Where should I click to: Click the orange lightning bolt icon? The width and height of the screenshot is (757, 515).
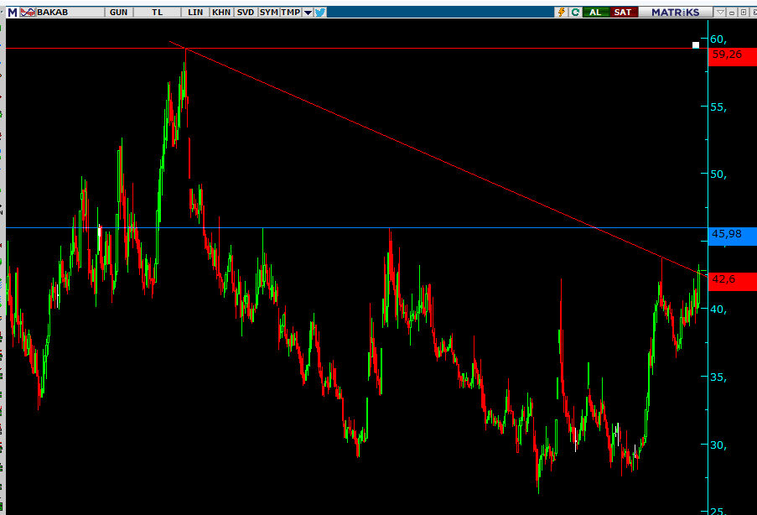561,12
